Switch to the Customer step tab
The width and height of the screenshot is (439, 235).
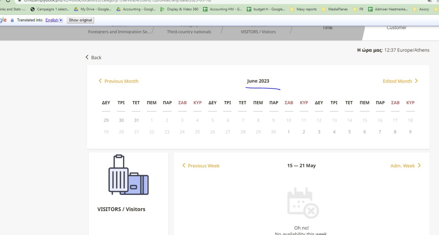pos(396,28)
